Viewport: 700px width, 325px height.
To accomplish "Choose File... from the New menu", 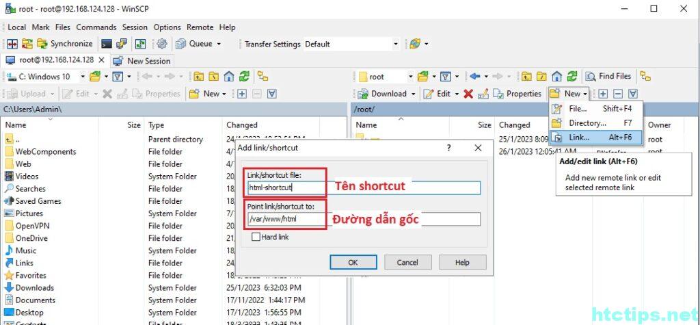I will pyautogui.click(x=596, y=109).
